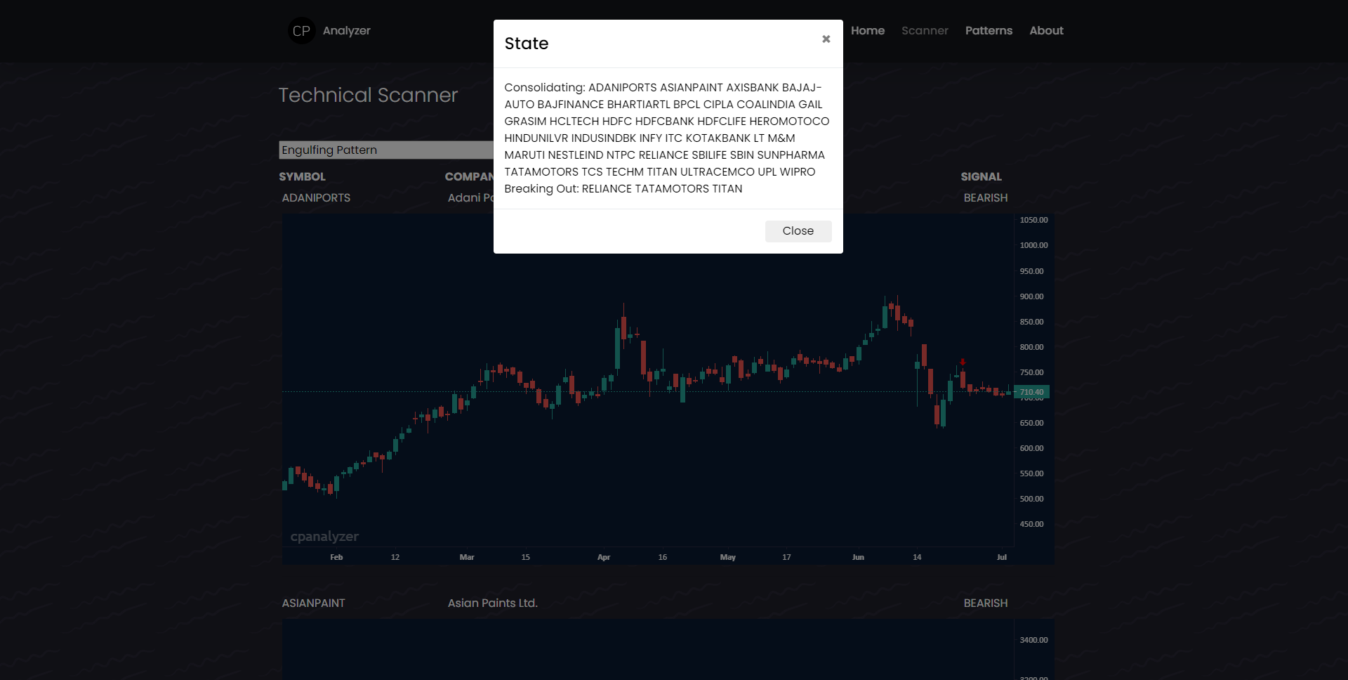Click the 710.40 current price label
Screen dimensions: 1348x680
pyautogui.click(x=1032, y=392)
